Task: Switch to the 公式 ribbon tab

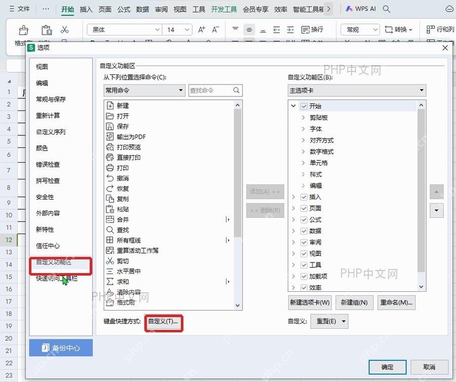Action: [124, 9]
